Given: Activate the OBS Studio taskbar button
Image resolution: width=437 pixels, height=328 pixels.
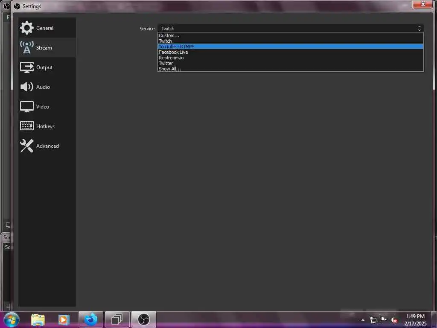Looking at the screenshot, I should [143, 319].
